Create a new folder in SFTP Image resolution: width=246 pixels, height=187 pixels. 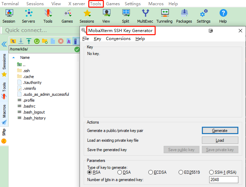pos(45,41)
